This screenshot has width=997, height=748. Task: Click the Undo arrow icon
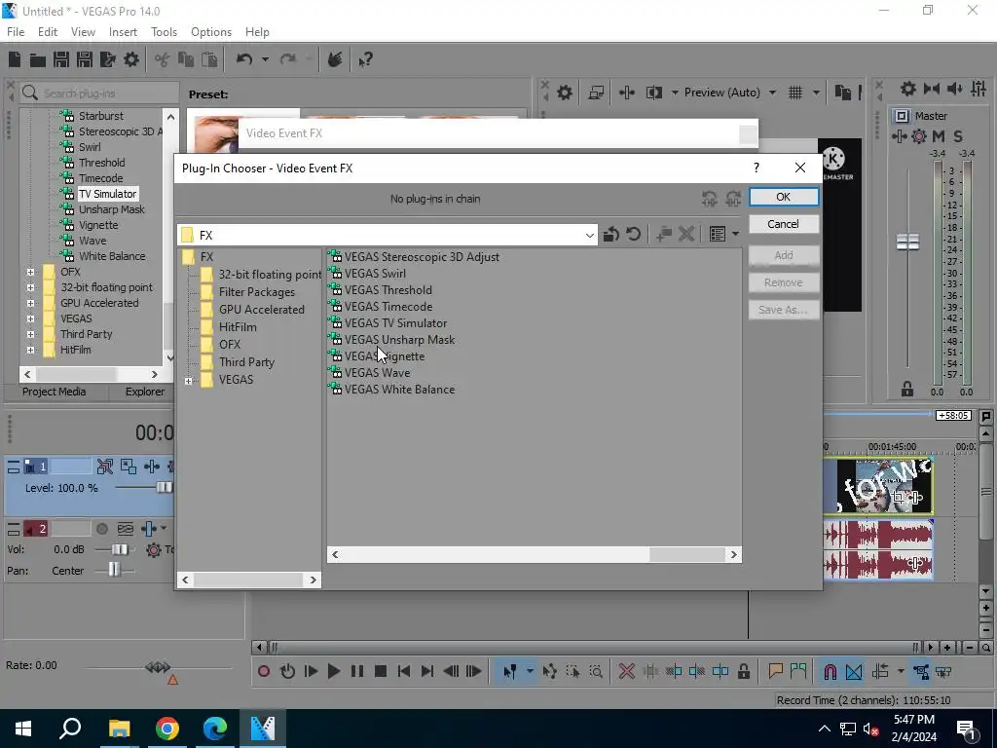[x=244, y=59]
